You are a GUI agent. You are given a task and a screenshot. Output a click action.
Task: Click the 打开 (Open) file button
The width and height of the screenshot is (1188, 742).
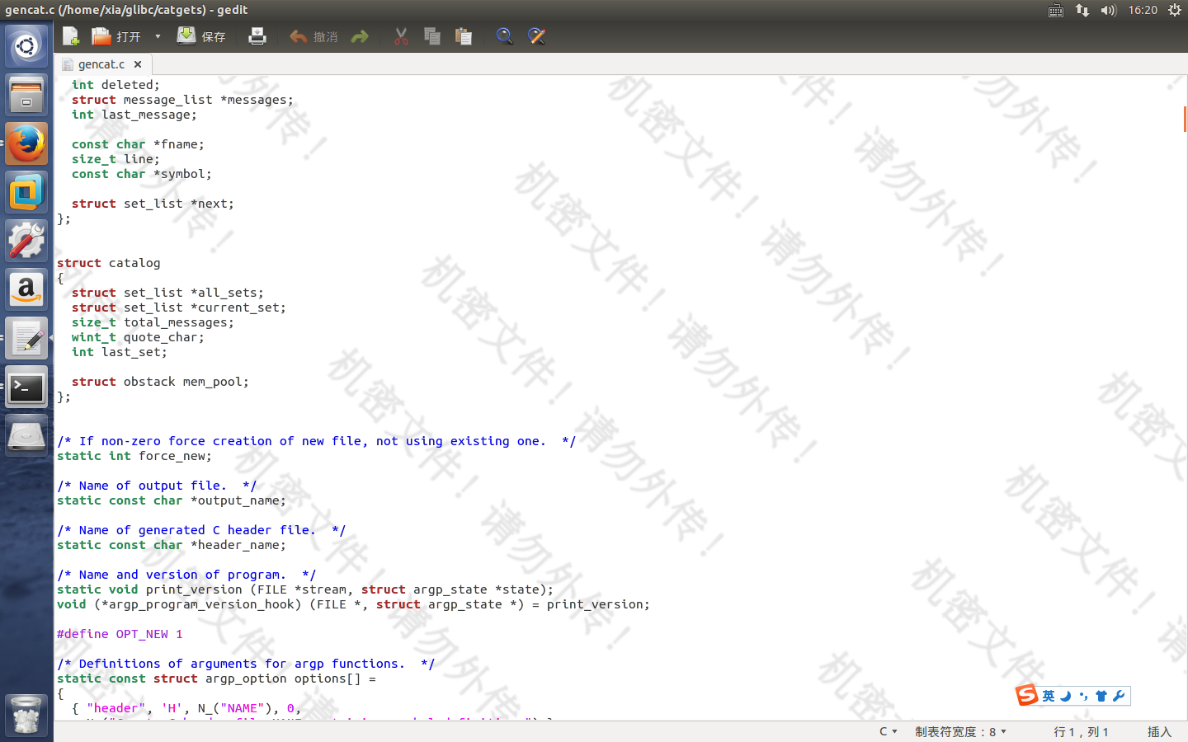click(115, 36)
